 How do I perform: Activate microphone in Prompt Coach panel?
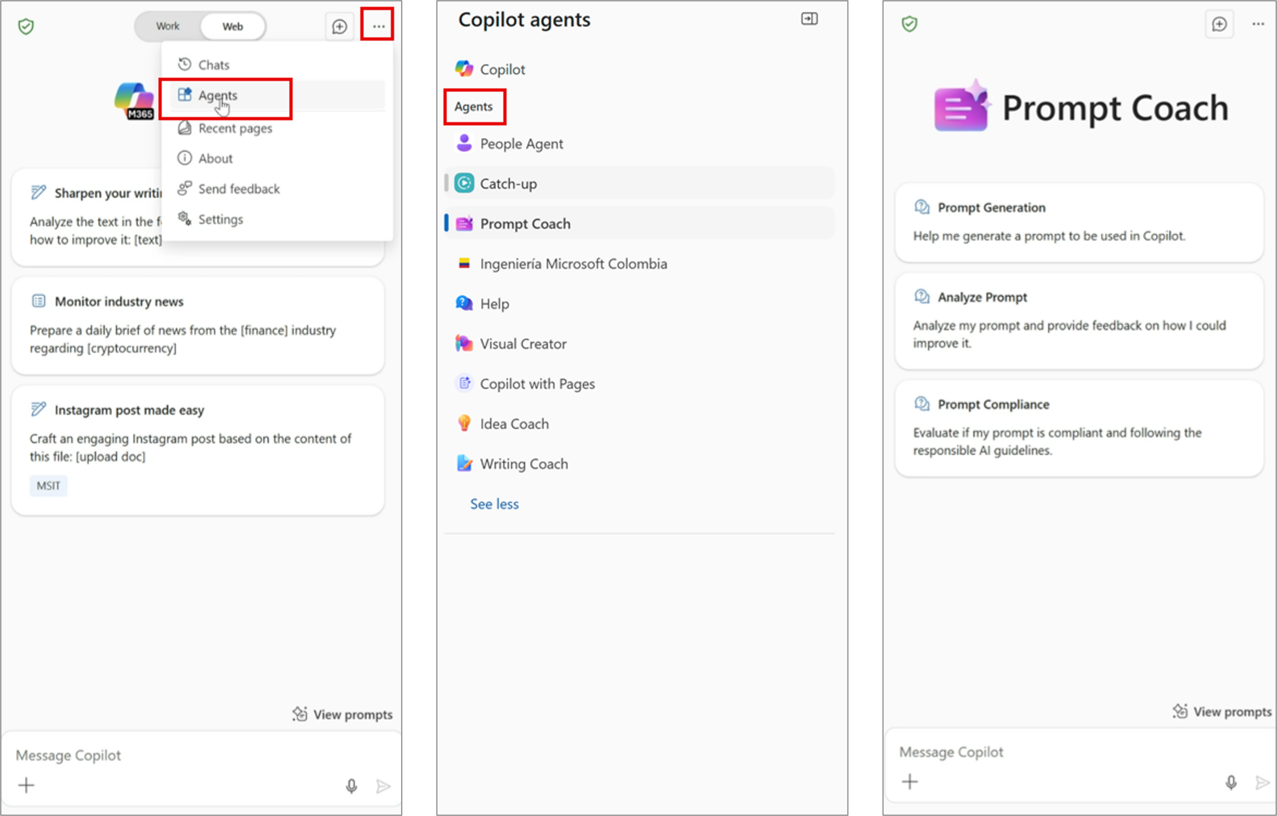point(1231,783)
